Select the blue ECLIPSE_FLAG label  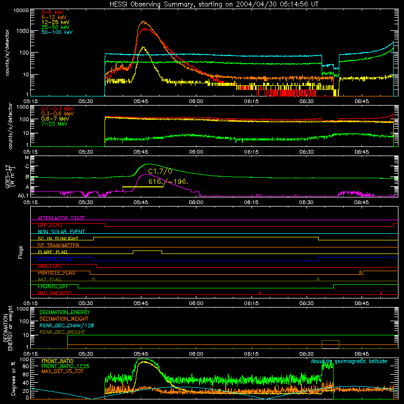tap(55, 259)
